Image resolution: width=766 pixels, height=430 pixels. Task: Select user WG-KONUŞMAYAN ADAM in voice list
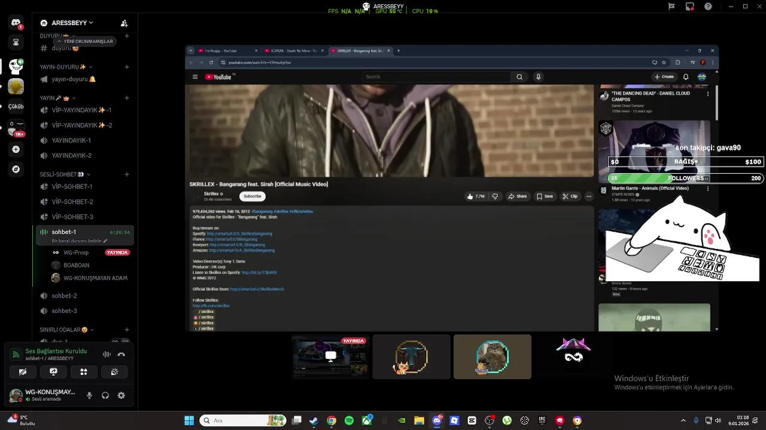point(90,278)
